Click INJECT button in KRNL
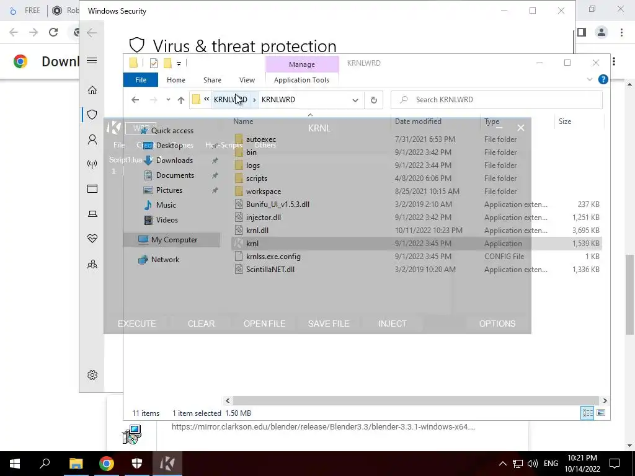Image resolution: width=635 pixels, height=476 pixels. click(x=393, y=324)
